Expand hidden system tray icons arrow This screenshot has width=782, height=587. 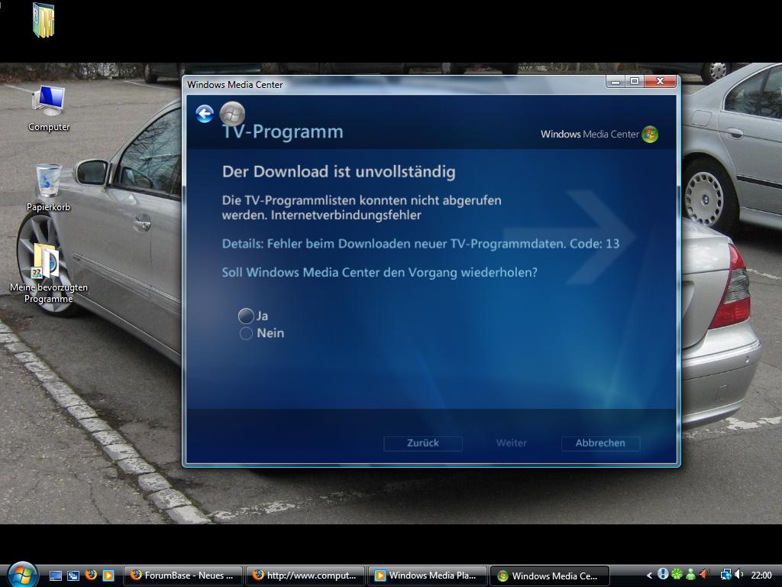[x=649, y=576]
